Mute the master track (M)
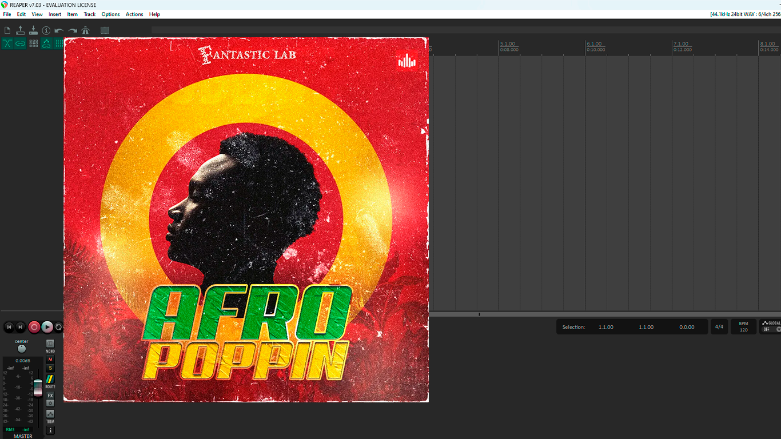 point(50,360)
